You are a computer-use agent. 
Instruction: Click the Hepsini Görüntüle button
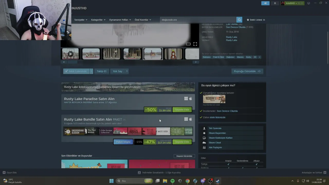tap(184, 156)
